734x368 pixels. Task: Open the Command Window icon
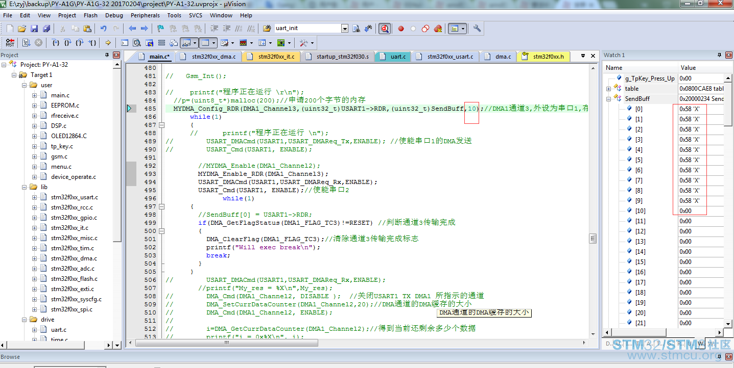(125, 43)
